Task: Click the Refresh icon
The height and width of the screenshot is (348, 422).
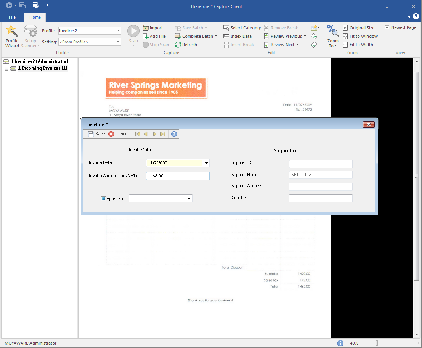Action: point(178,45)
